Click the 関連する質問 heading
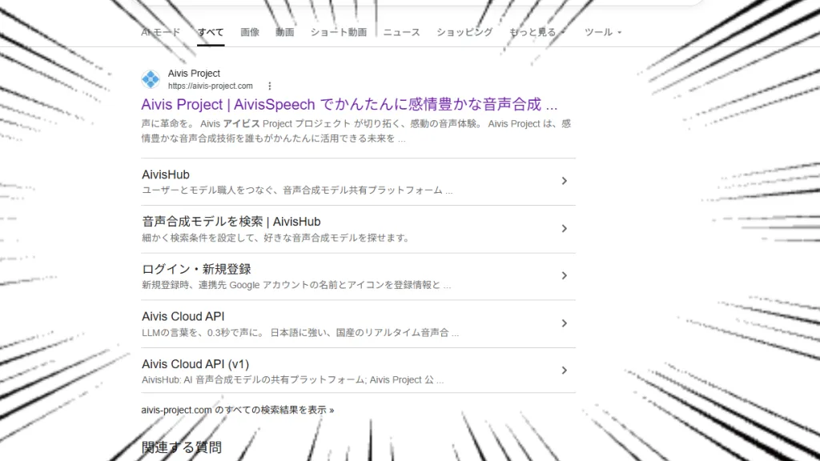 pos(182,447)
